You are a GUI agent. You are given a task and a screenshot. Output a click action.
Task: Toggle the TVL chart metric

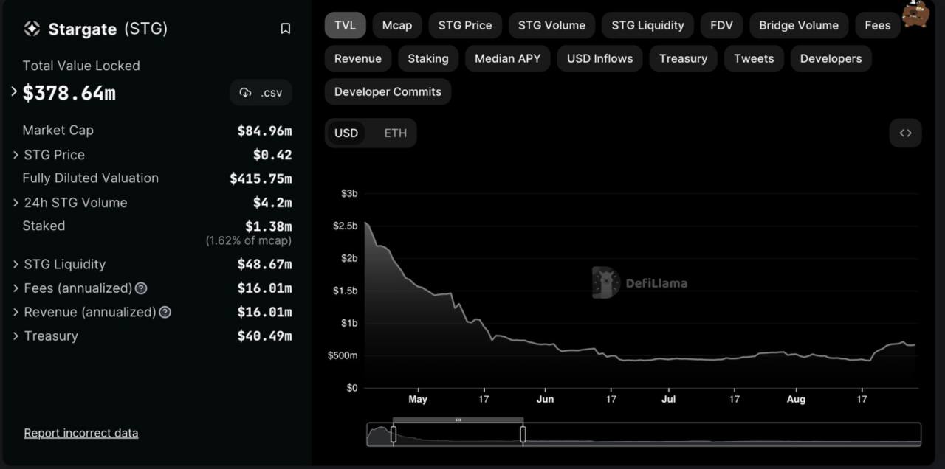pyautogui.click(x=345, y=25)
